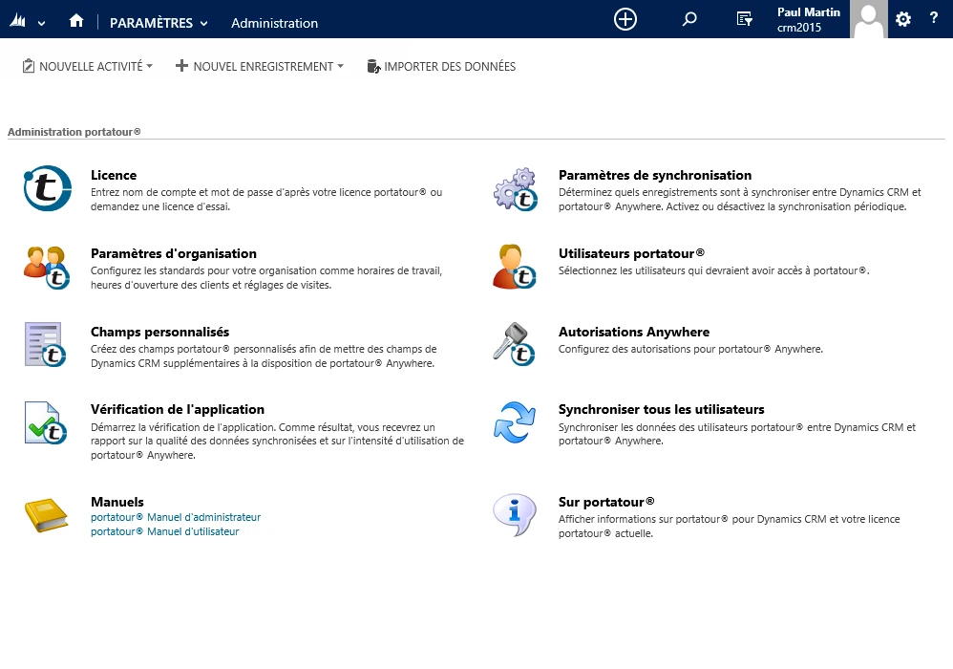The height and width of the screenshot is (669, 953).
Task: Open Sur portatour heading
Action: pos(606,502)
